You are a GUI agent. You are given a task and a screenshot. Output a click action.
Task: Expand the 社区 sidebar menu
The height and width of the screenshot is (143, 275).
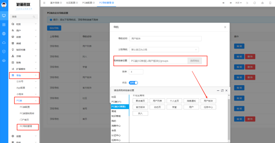click(24, 24)
